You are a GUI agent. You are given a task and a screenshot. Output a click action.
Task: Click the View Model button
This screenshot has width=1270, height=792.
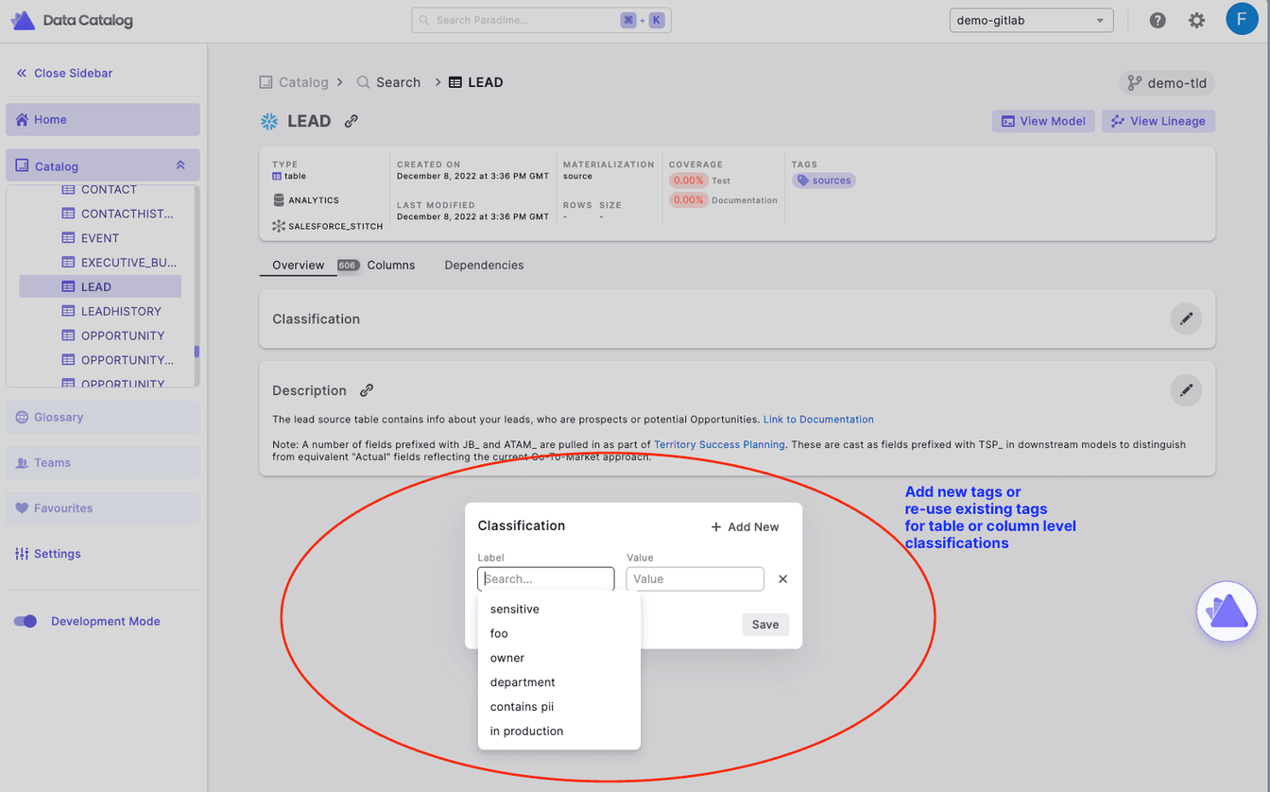click(1043, 121)
